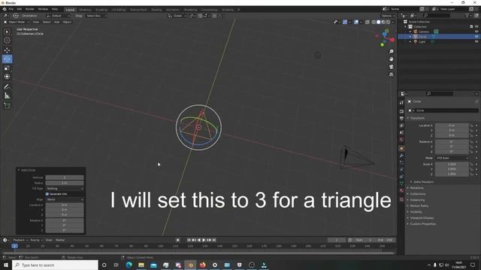Toggle camera view with camera icon
This screenshot has width=481, height=270.
391,67
